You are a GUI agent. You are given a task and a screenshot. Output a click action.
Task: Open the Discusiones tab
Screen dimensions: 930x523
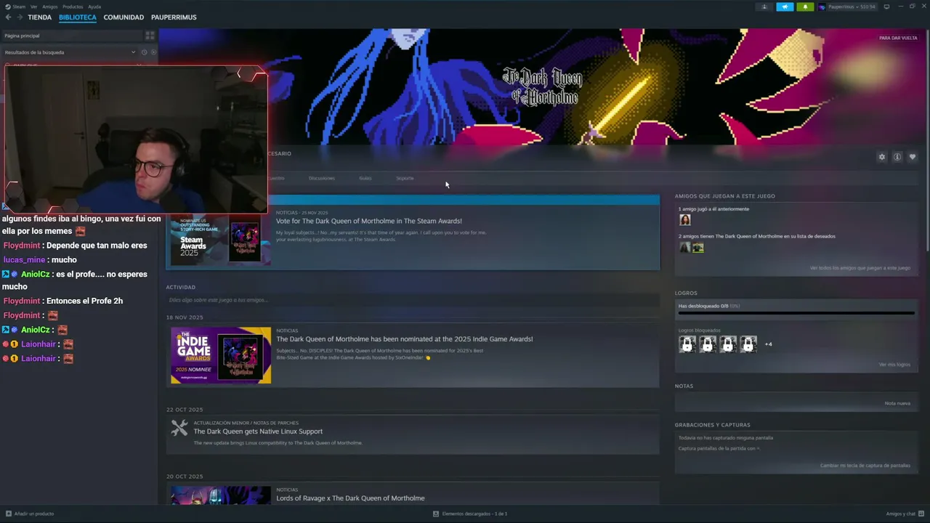[x=322, y=178]
